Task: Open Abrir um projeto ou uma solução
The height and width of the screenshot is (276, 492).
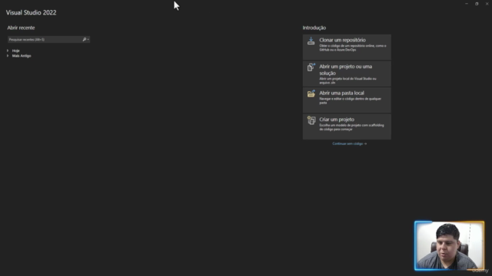Action: [347, 74]
